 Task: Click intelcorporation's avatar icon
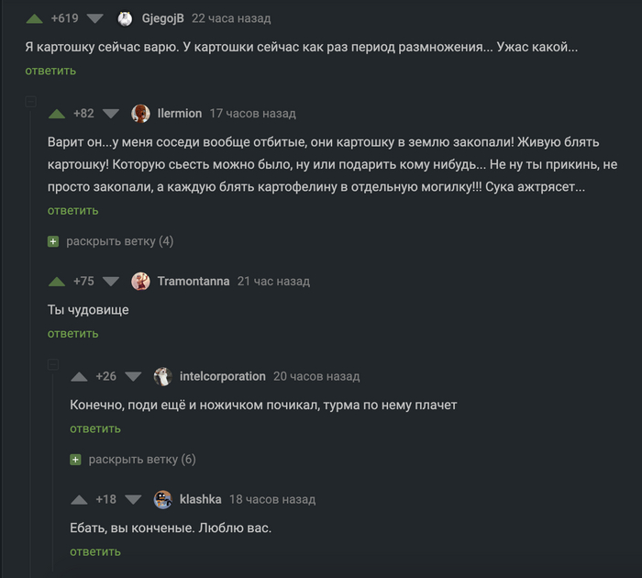(163, 376)
